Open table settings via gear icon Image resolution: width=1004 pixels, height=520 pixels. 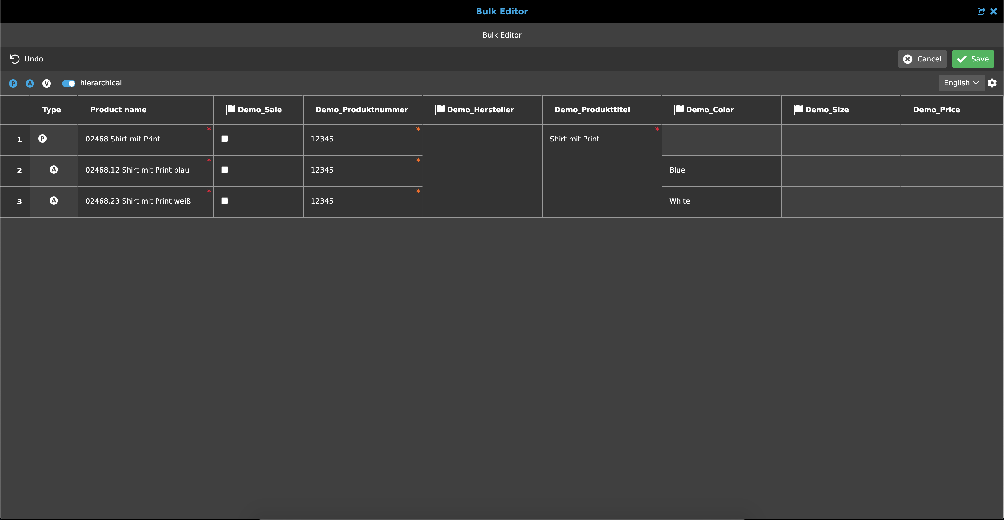pos(992,83)
